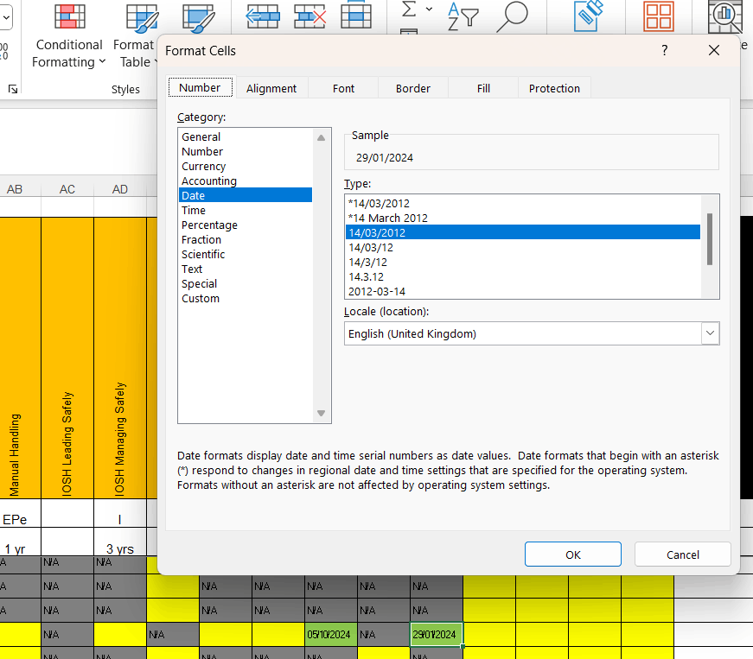Choose the 14/03/12 date type
This screenshot has height=659, width=753.
523,248
